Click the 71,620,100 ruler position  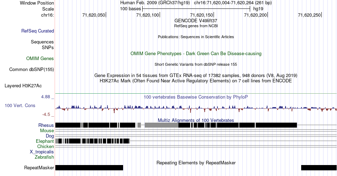click(x=148, y=15)
